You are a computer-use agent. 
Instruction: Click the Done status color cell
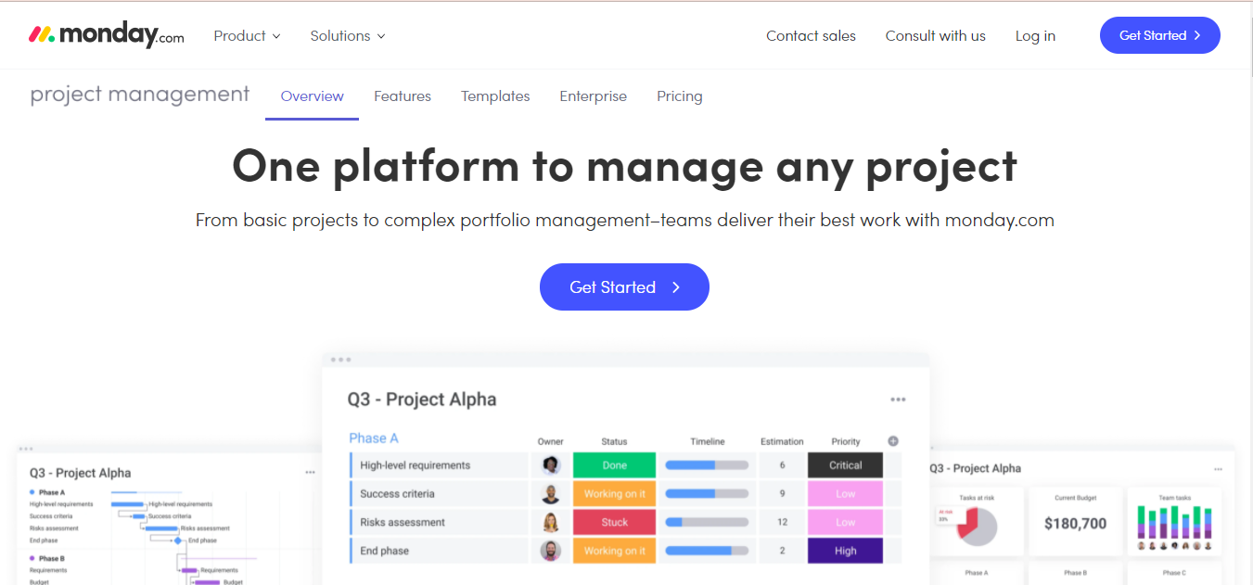[x=614, y=465]
